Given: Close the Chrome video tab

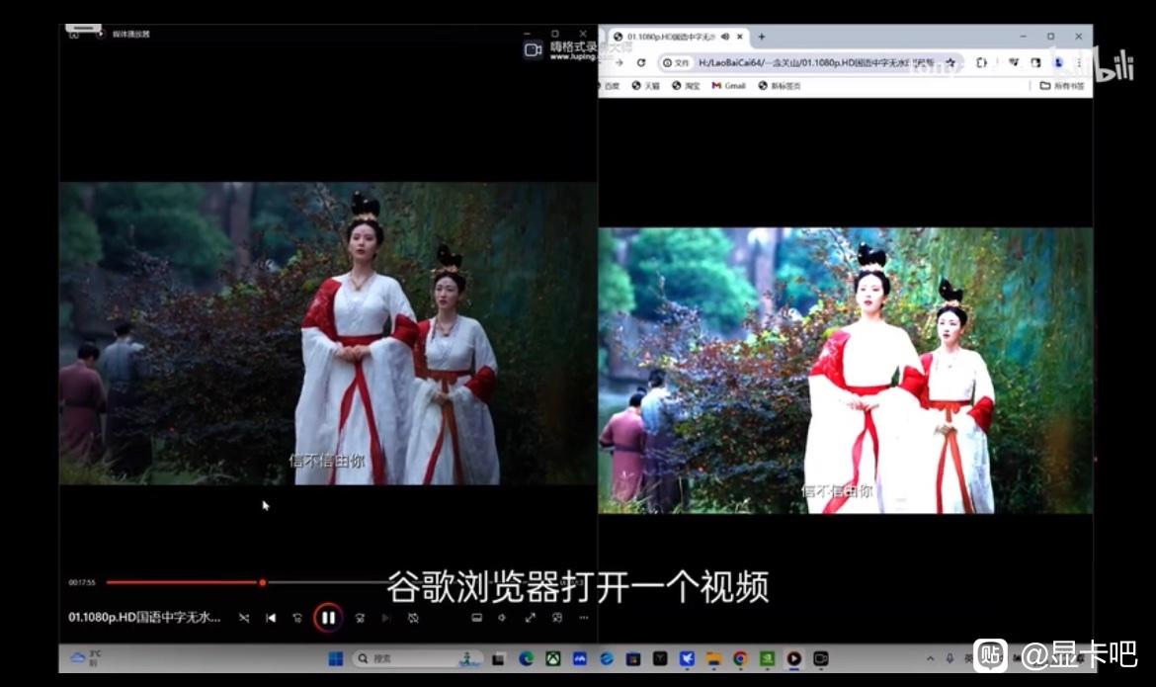Looking at the screenshot, I should pyautogui.click(x=739, y=37).
